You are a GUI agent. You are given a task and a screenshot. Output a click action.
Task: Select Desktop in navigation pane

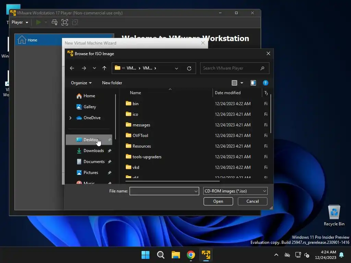[89, 140]
